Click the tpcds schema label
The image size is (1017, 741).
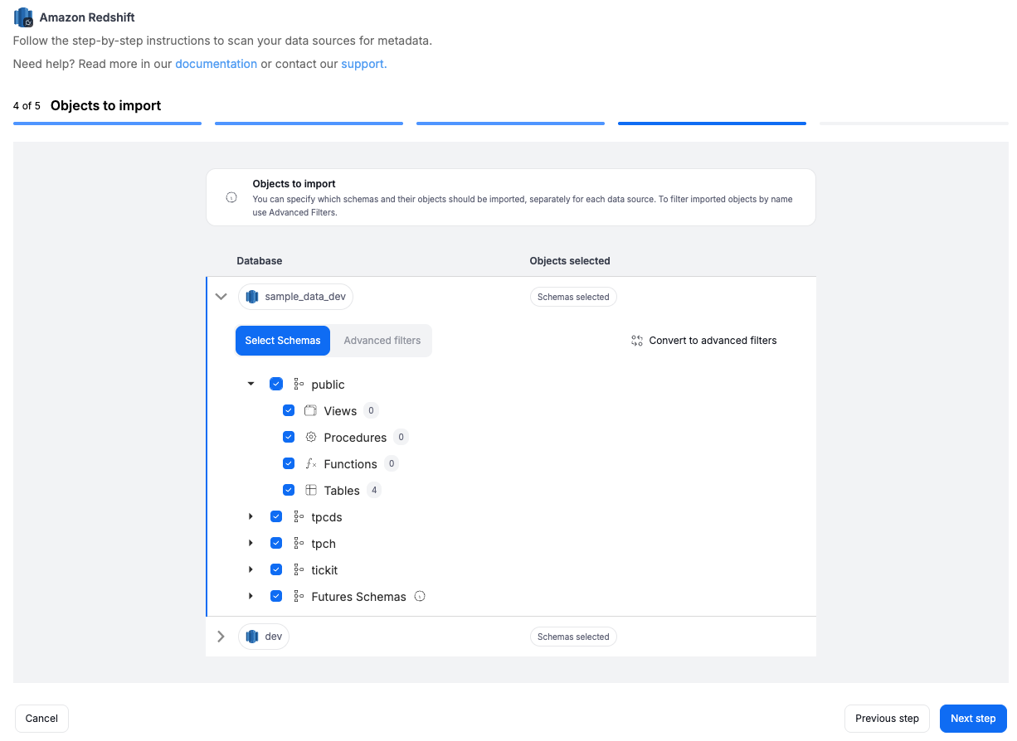pos(327,517)
